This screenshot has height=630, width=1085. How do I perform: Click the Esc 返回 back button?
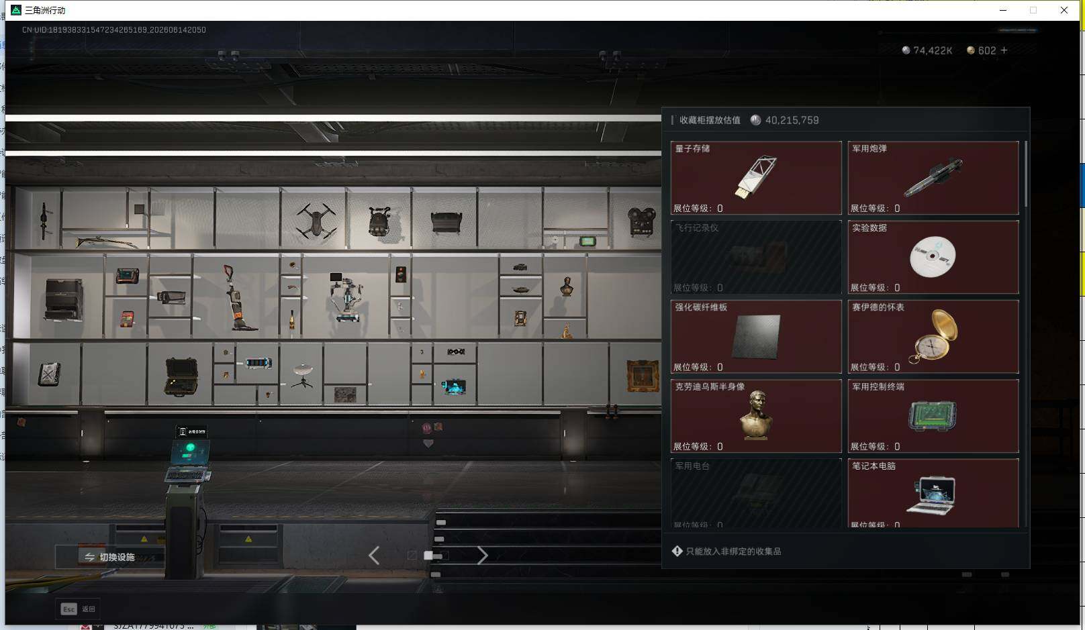point(79,609)
